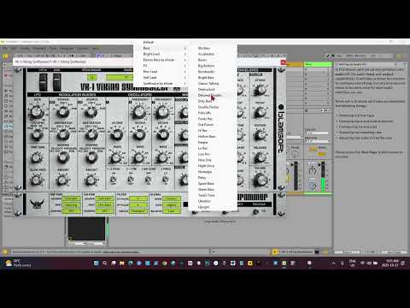
Task: Click the pitch bend range field
Action: [91, 77]
